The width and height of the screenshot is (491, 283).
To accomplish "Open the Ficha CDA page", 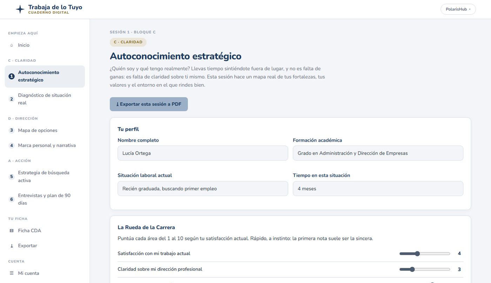I will click(x=45, y=231).
